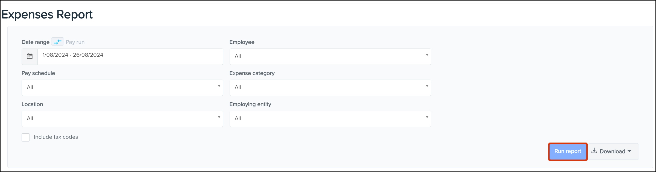Enable the Include tax codes checkbox
This screenshot has width=656, height=172.
(26, 137)
